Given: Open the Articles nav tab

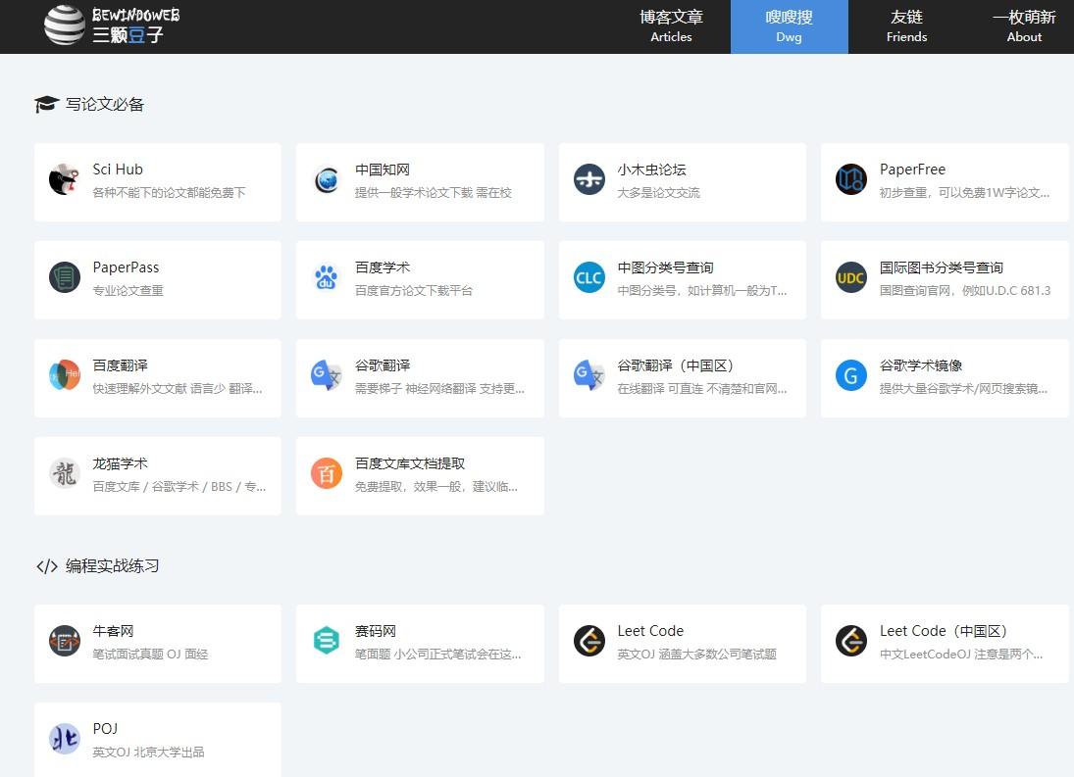Looking at the screenshot, I should coord(671,26).
